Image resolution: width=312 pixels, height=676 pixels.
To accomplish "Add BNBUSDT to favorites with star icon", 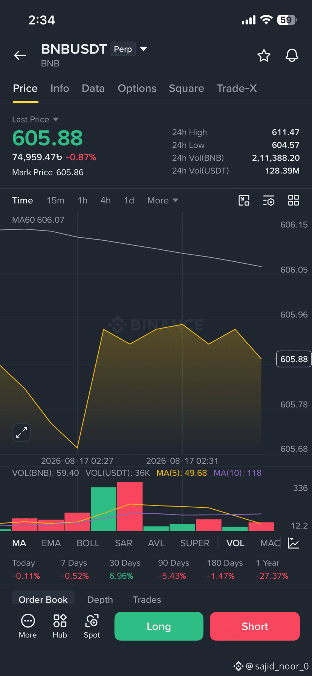I will coord(264,55).
